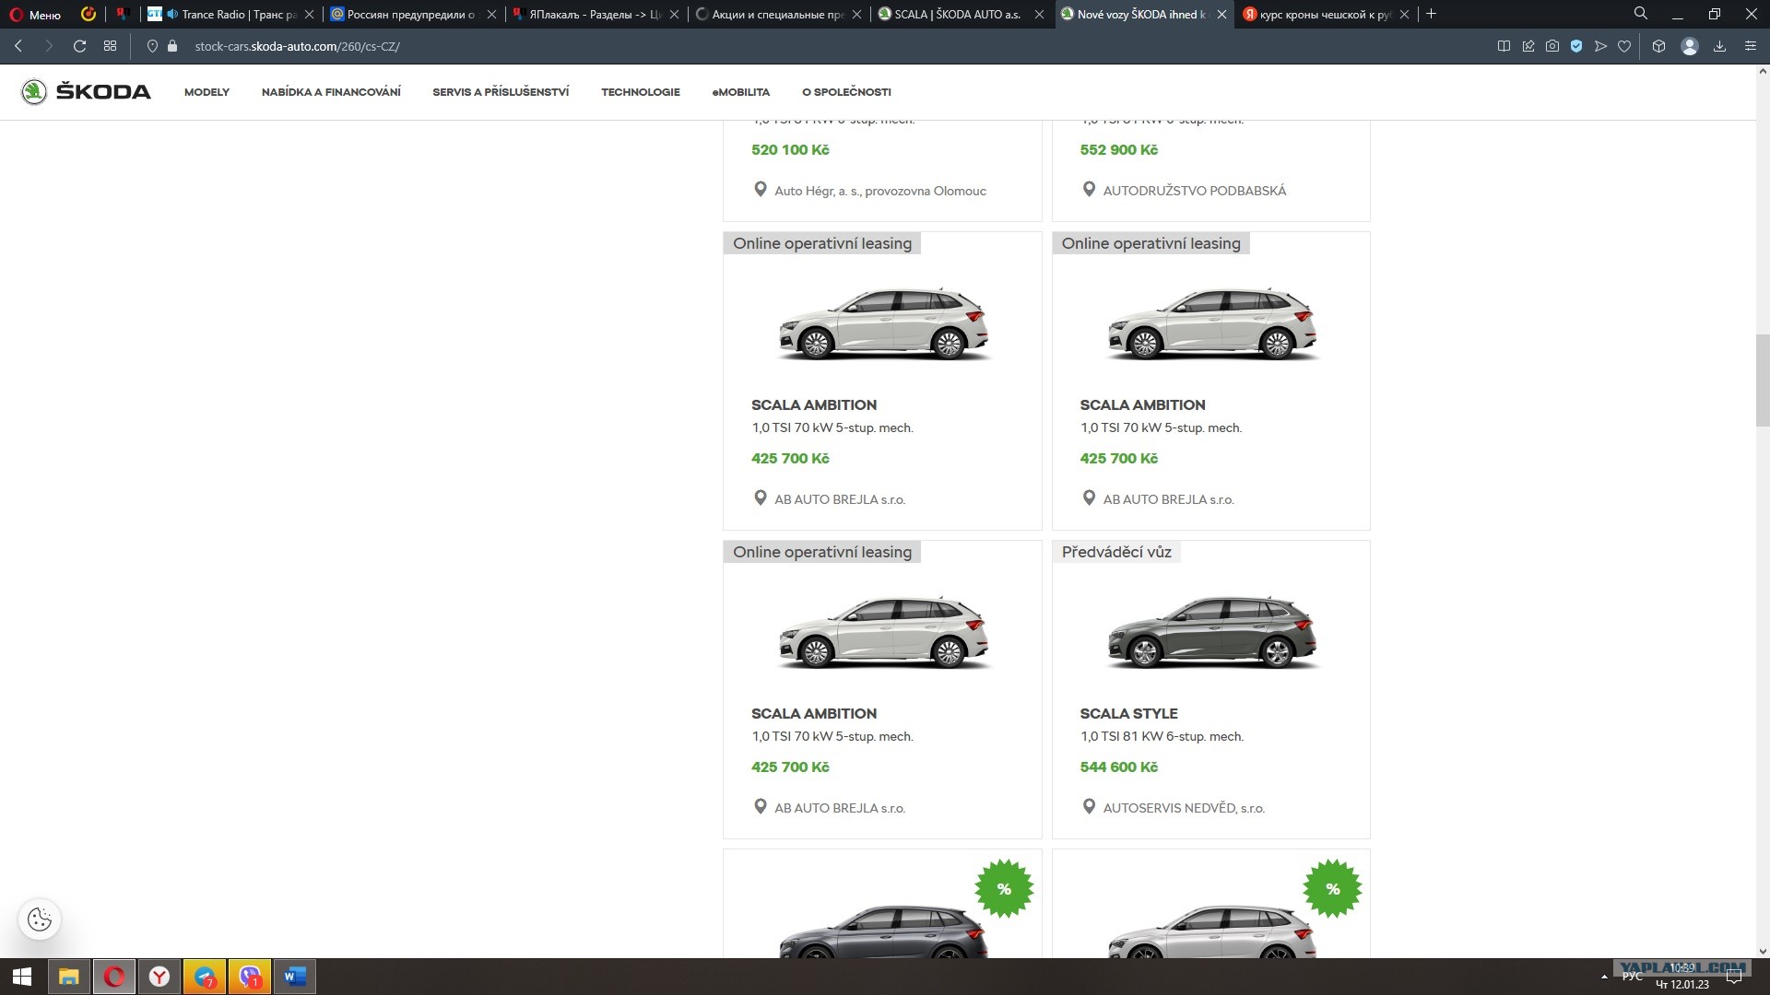Click the taskbar clock and date
1770x995 pixels.
[1682, 977]
